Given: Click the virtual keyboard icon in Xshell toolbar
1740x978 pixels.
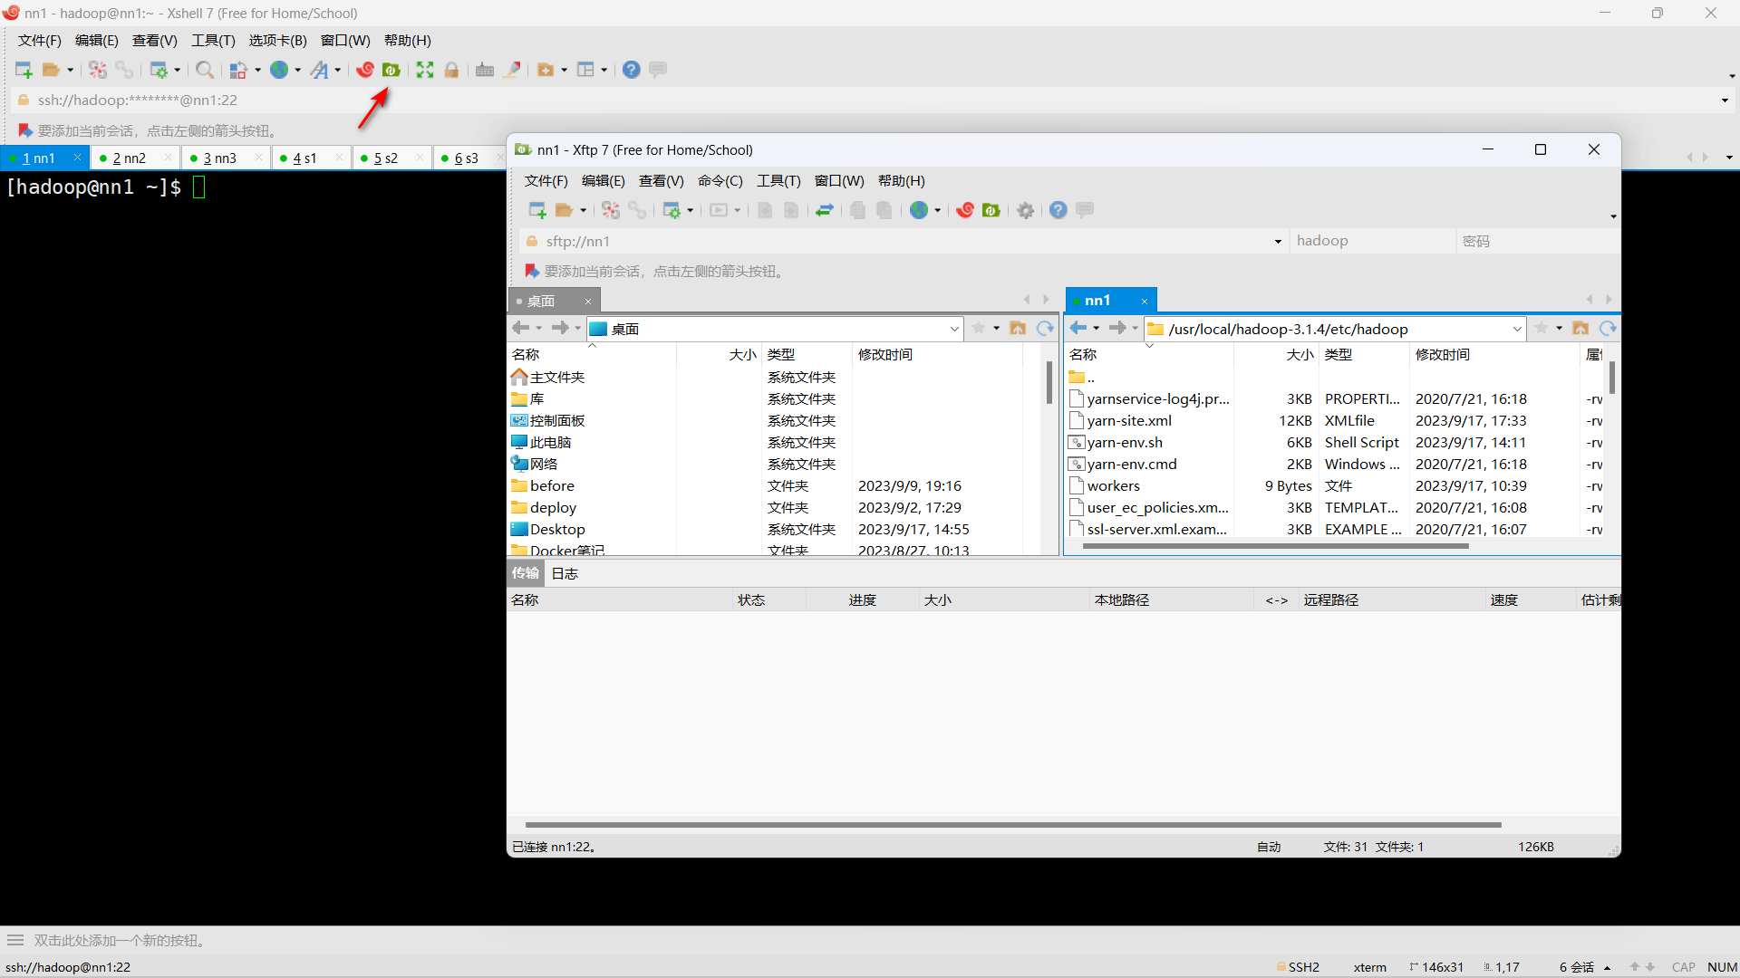Looking at the screenshot, I should pos(485,70).
